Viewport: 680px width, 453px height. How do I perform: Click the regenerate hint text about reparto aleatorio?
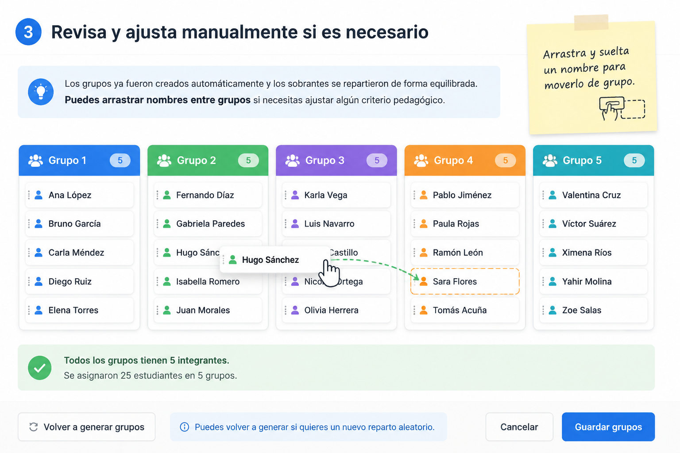315,427
